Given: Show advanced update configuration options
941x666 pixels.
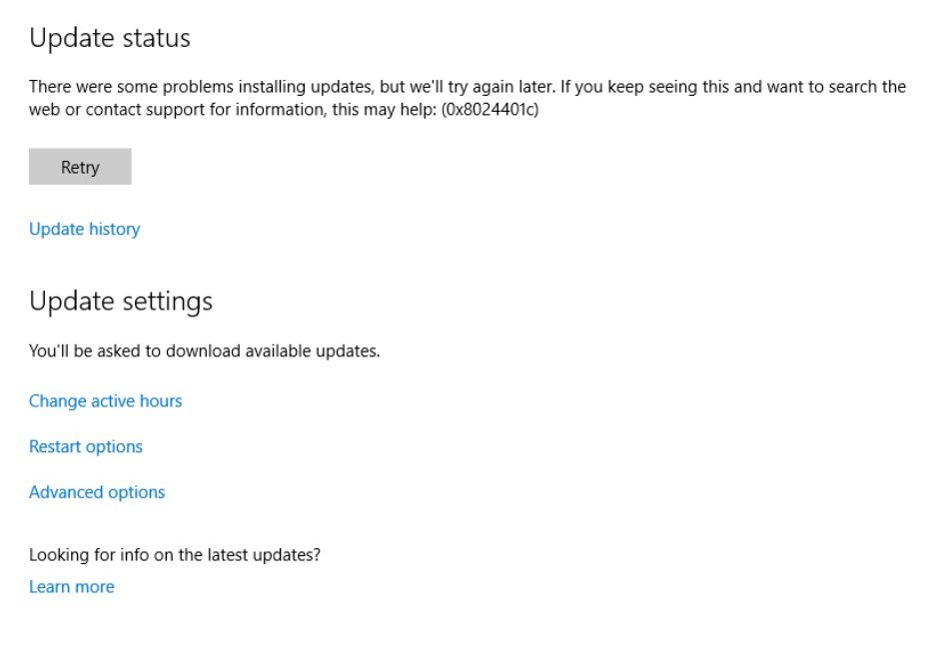Looking at the screenshot, I should tap(97, 492).
